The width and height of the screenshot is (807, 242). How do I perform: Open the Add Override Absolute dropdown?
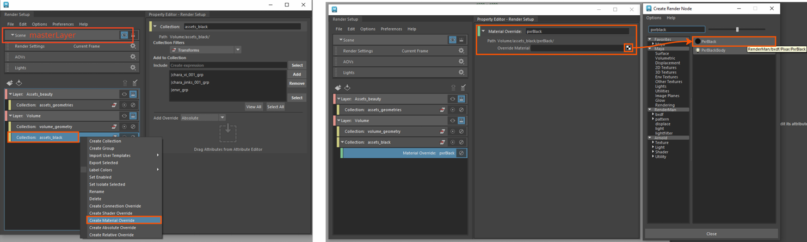[222, 118]
